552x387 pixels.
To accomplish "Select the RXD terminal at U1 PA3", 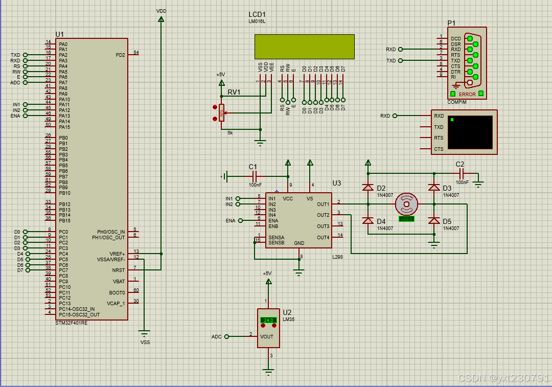I will (26, 60).
